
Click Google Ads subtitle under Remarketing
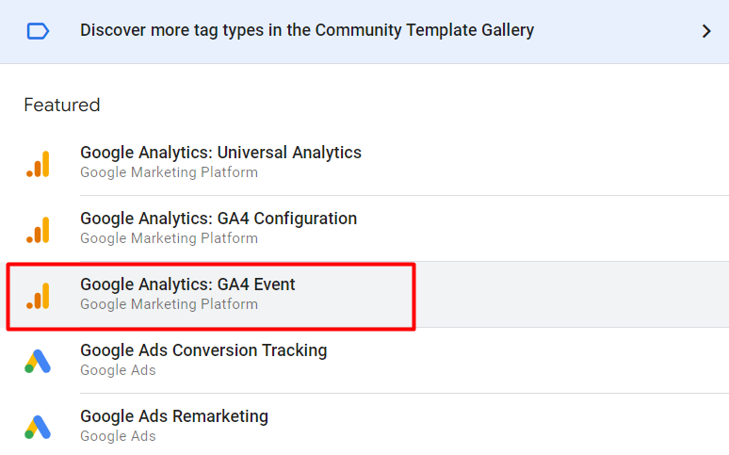[x=118, y=436]
